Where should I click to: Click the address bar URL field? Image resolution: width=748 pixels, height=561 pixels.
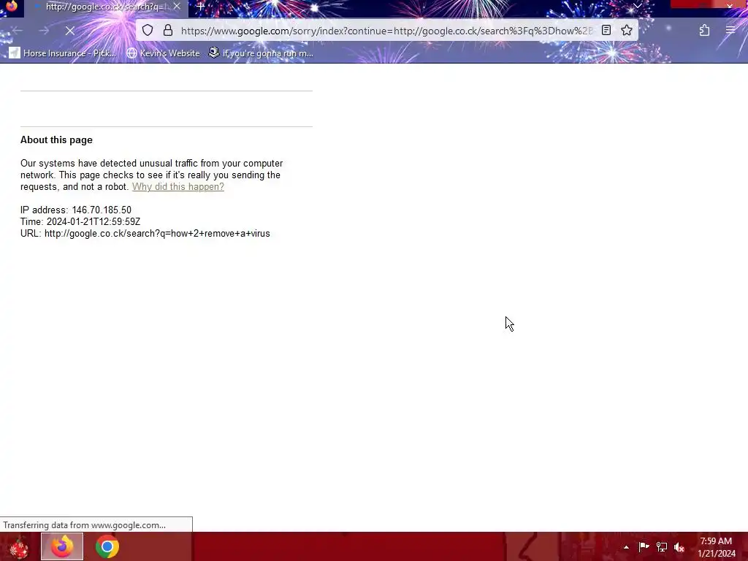(386, 31)
